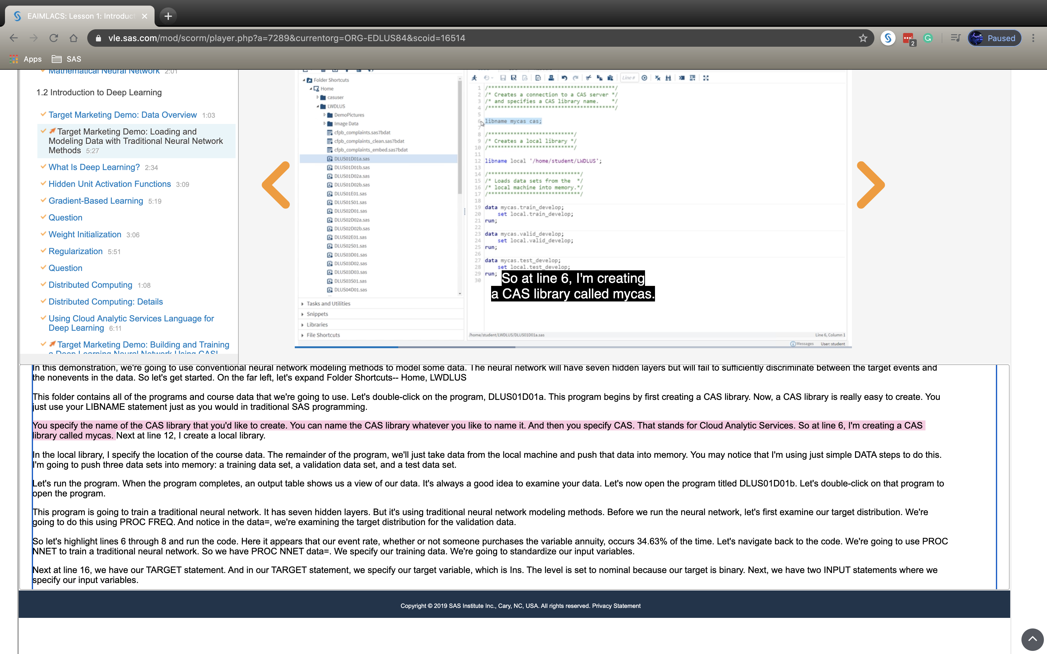This screenshot has width=1047, height=654.
Task: Open What Is Deep Learning? lesson
Action: 94,168
